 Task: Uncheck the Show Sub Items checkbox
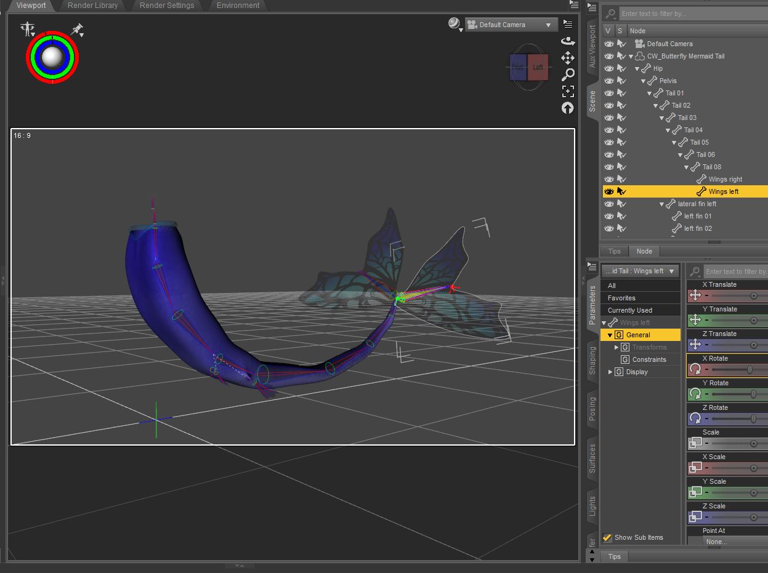(607, 537)
